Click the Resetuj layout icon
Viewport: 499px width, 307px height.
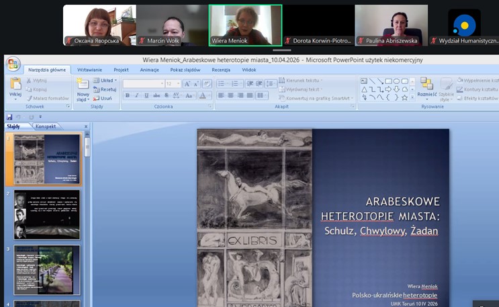coord(105,89)
